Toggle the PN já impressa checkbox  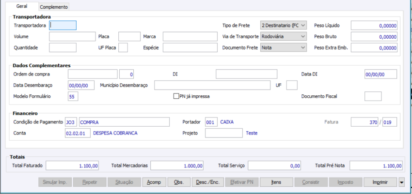coord(176,96)
